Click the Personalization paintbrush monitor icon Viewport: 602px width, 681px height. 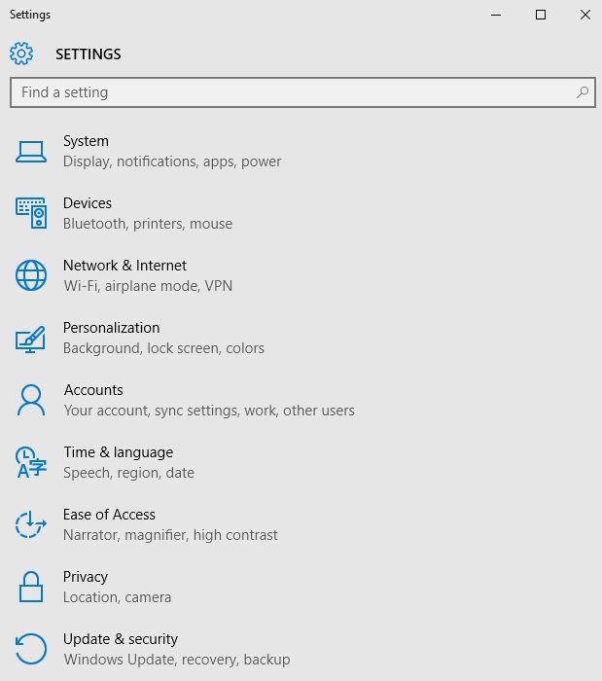point(31,340)
